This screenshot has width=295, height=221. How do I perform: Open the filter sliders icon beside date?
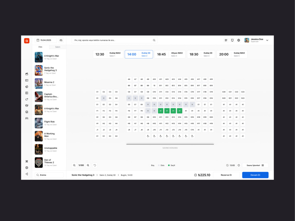pos(61,40)
